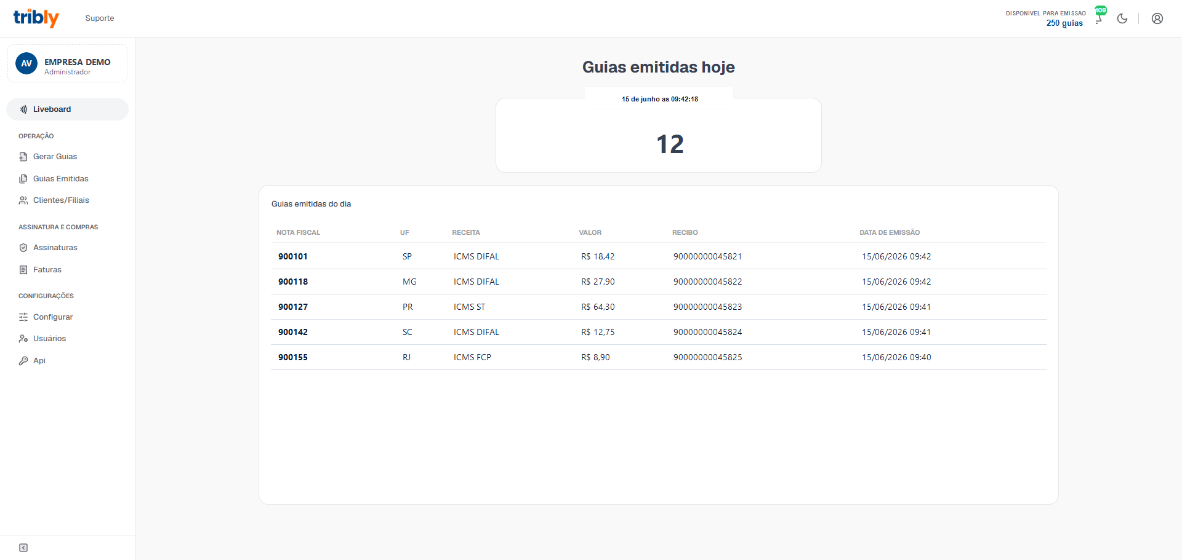Click recibo 90000000045823
Viewport: 1182px width, 560px height.
click(x=707, y=307)
